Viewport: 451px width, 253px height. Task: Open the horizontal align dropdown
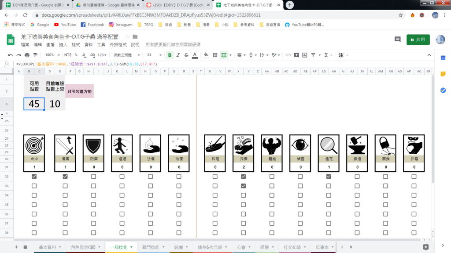coord(241,55)
